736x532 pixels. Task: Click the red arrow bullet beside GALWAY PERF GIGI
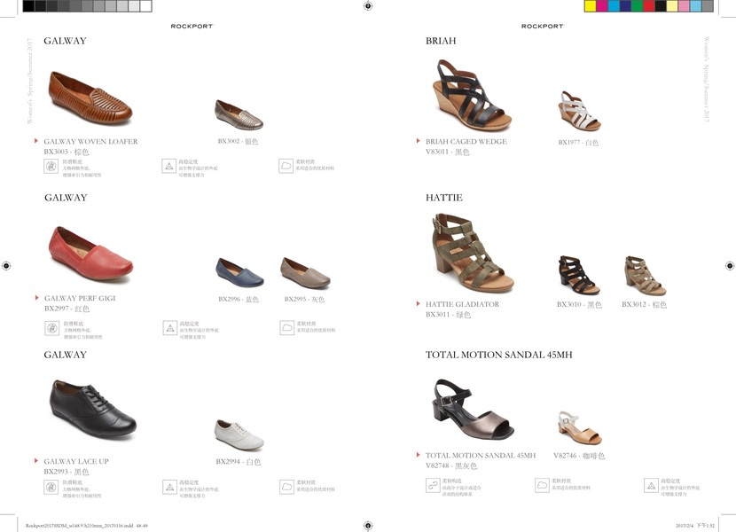pyautogui.click(x=36, y=298)
